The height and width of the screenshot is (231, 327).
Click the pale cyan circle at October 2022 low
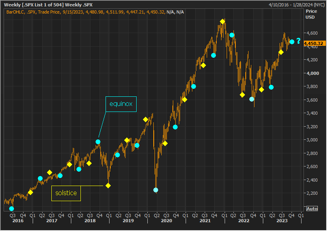(252, 99)
